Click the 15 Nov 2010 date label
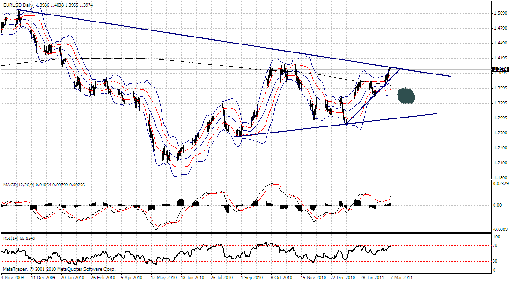The height and width of the screenshot is (281, 509). (313, 278)
